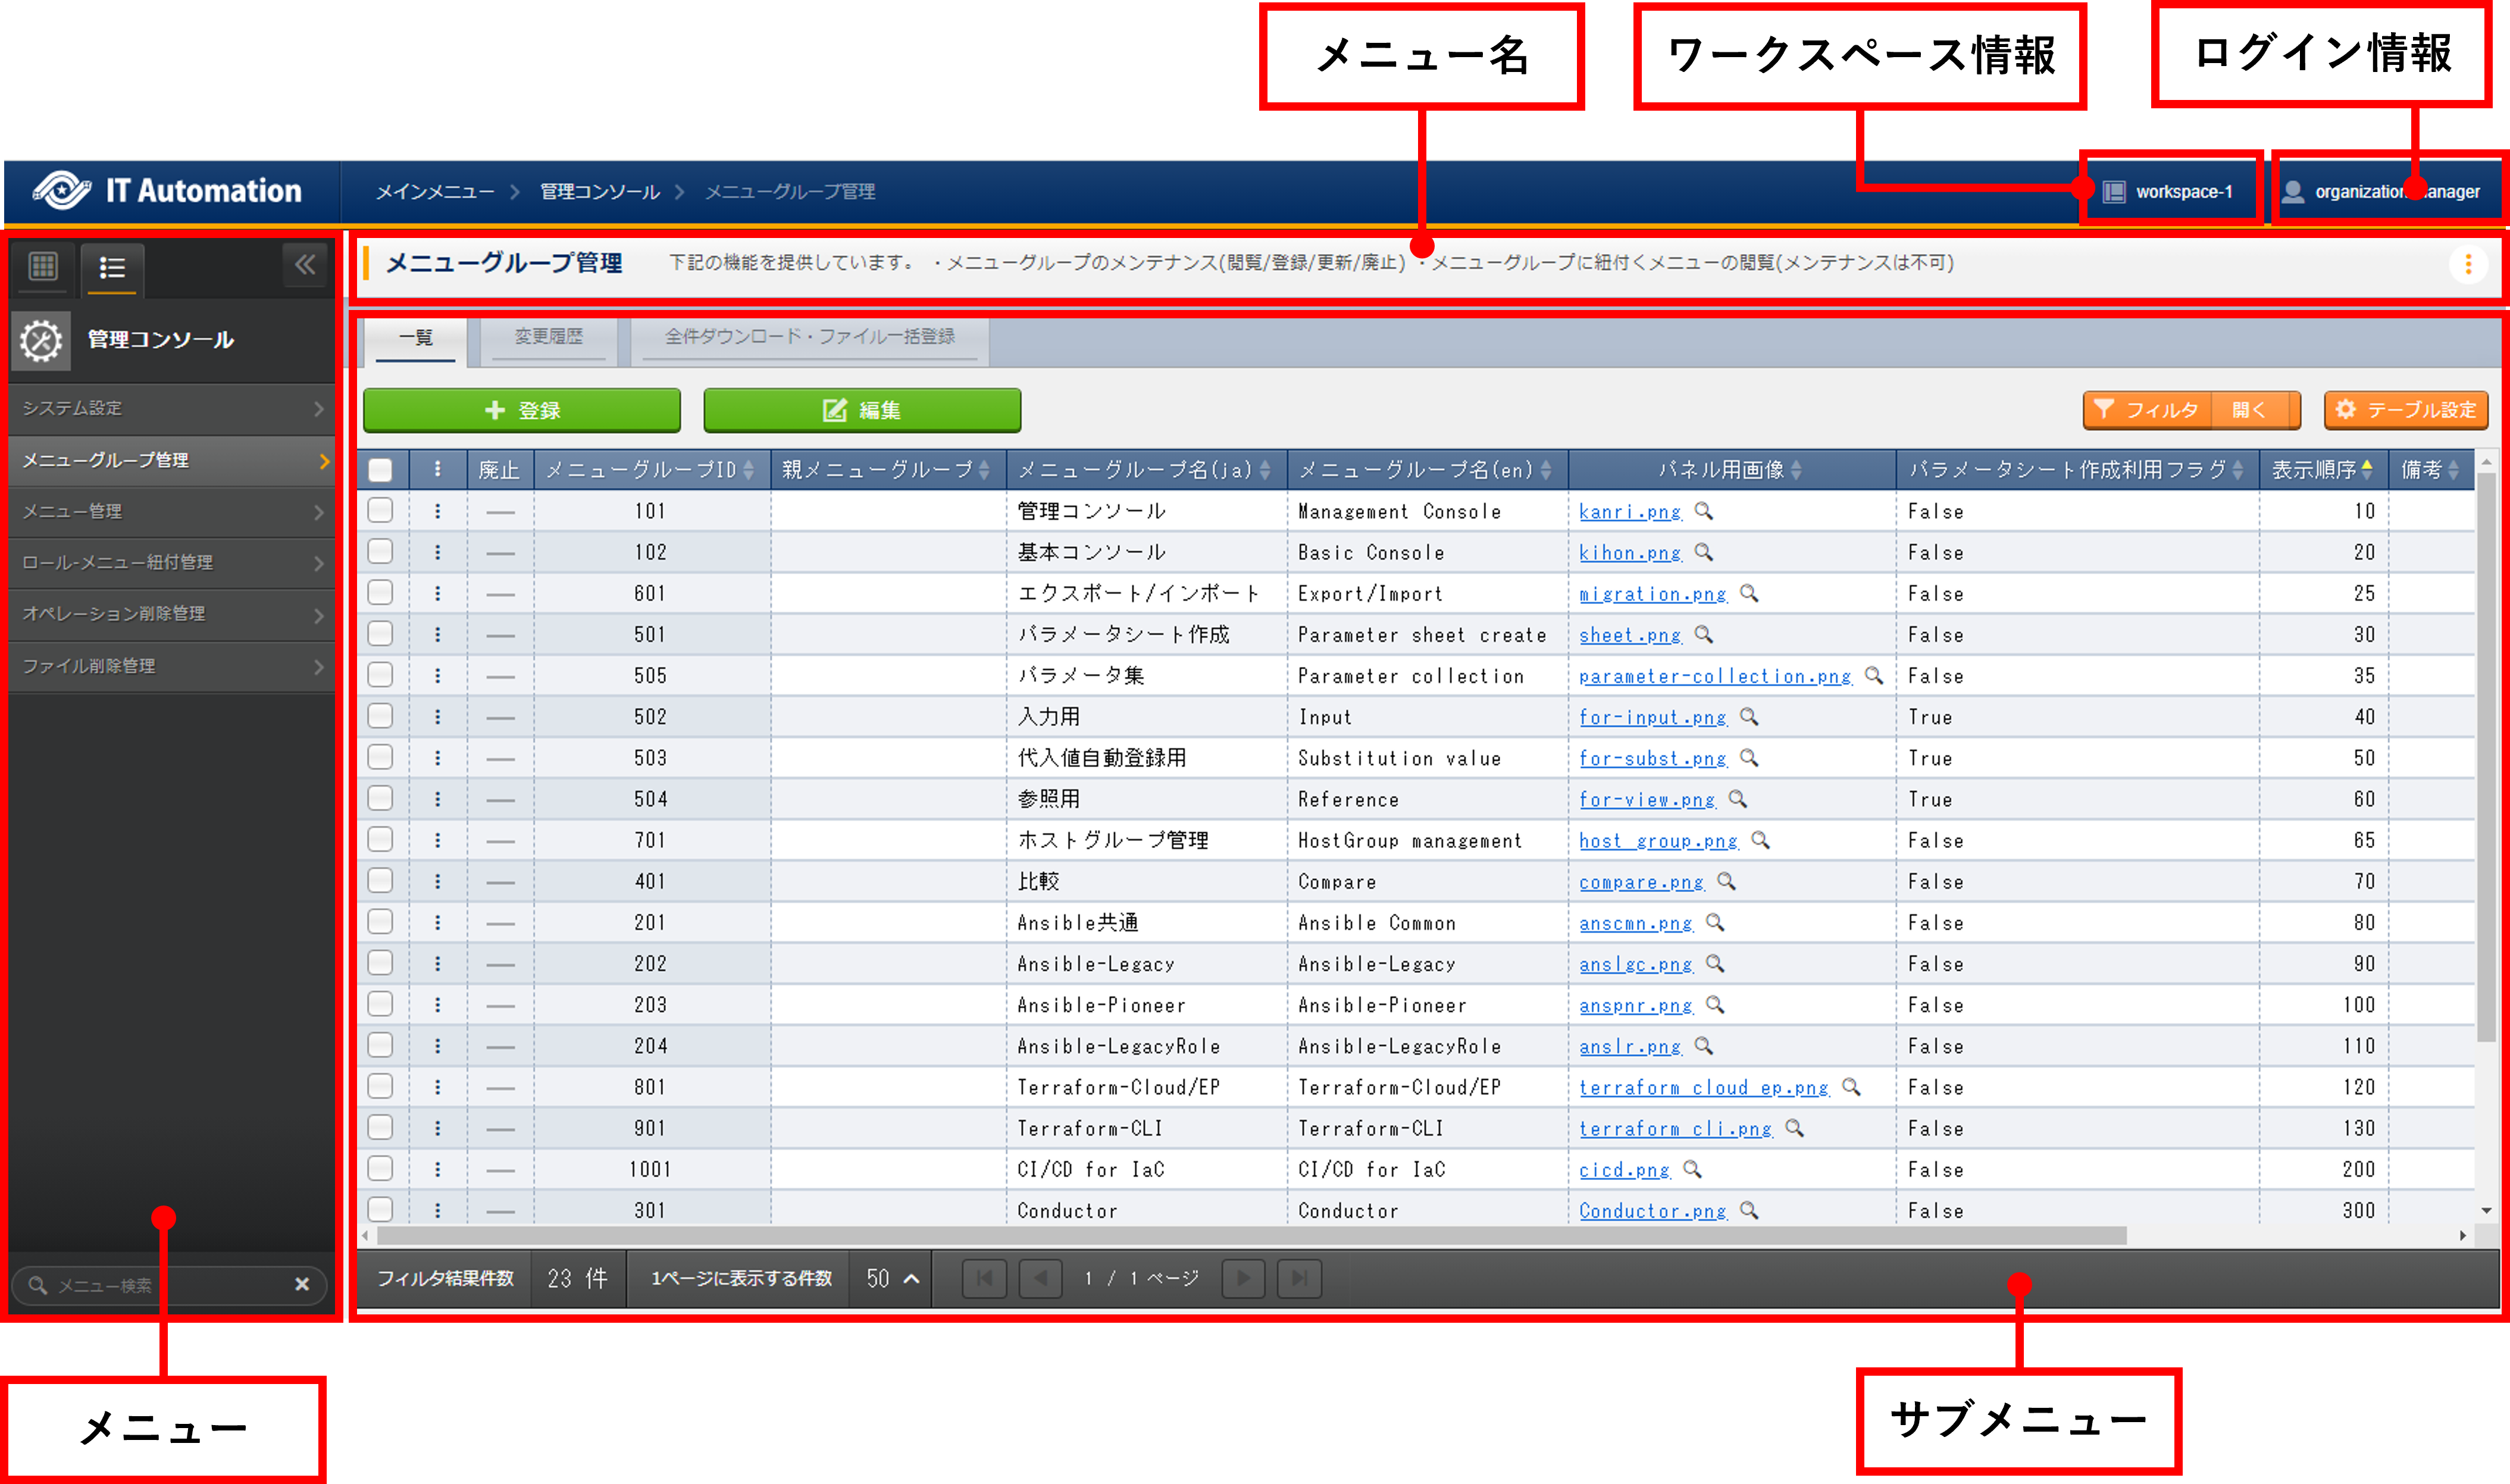Image resolution: width=2510 pixels, height=1484 pixels.
Task: Check the select-all header checkbox
Action: [380, 470]
